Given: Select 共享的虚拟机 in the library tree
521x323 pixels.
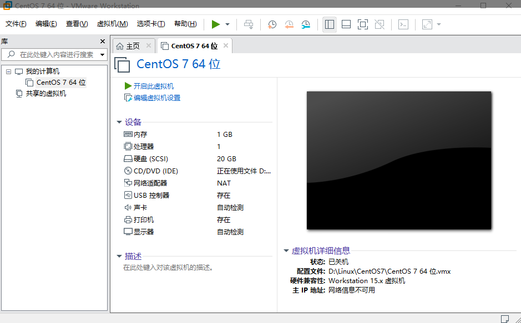Looking at the screenshot, I should (x=46, y=94).
